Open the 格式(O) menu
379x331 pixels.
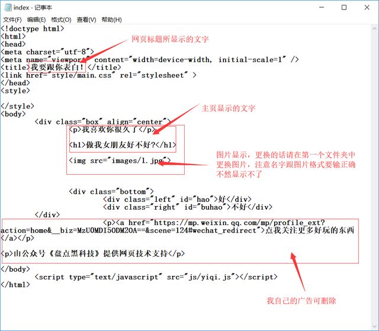[x=61, y=20]
